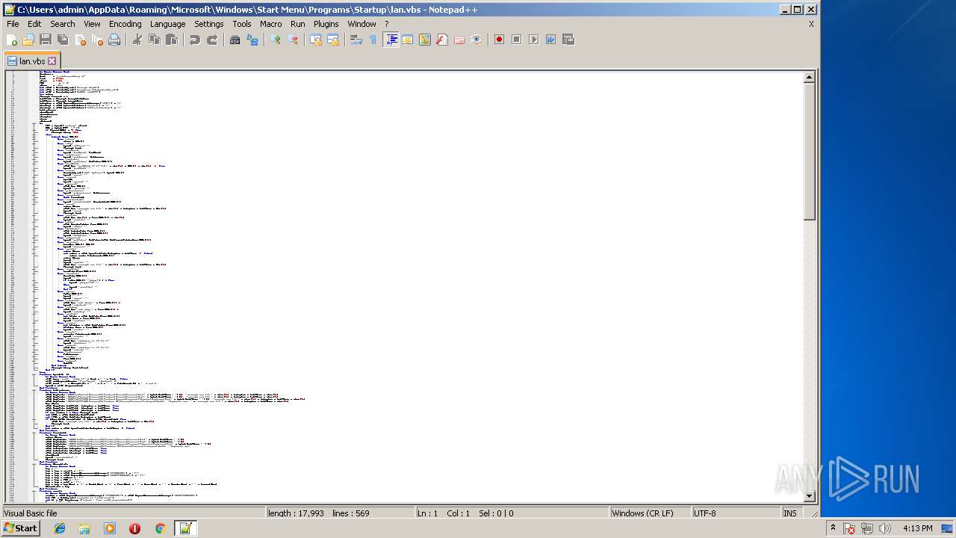This screenshot has height=538, width=956.
Task: Save current recorded macro icon
Action: (x=568, y=40)
